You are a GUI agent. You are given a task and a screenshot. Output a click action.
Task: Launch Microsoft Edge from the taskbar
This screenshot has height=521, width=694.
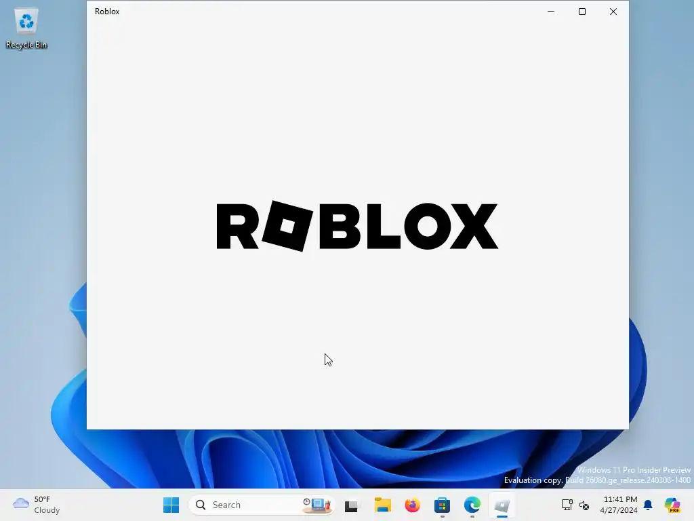472,505
